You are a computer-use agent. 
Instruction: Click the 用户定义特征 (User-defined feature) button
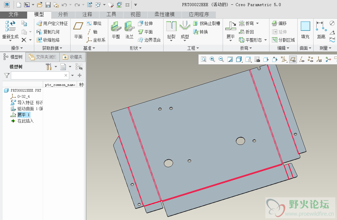[52, 23]
